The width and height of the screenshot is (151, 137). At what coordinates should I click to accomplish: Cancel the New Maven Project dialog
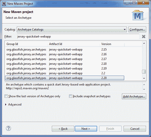click(x=135, y=129)
